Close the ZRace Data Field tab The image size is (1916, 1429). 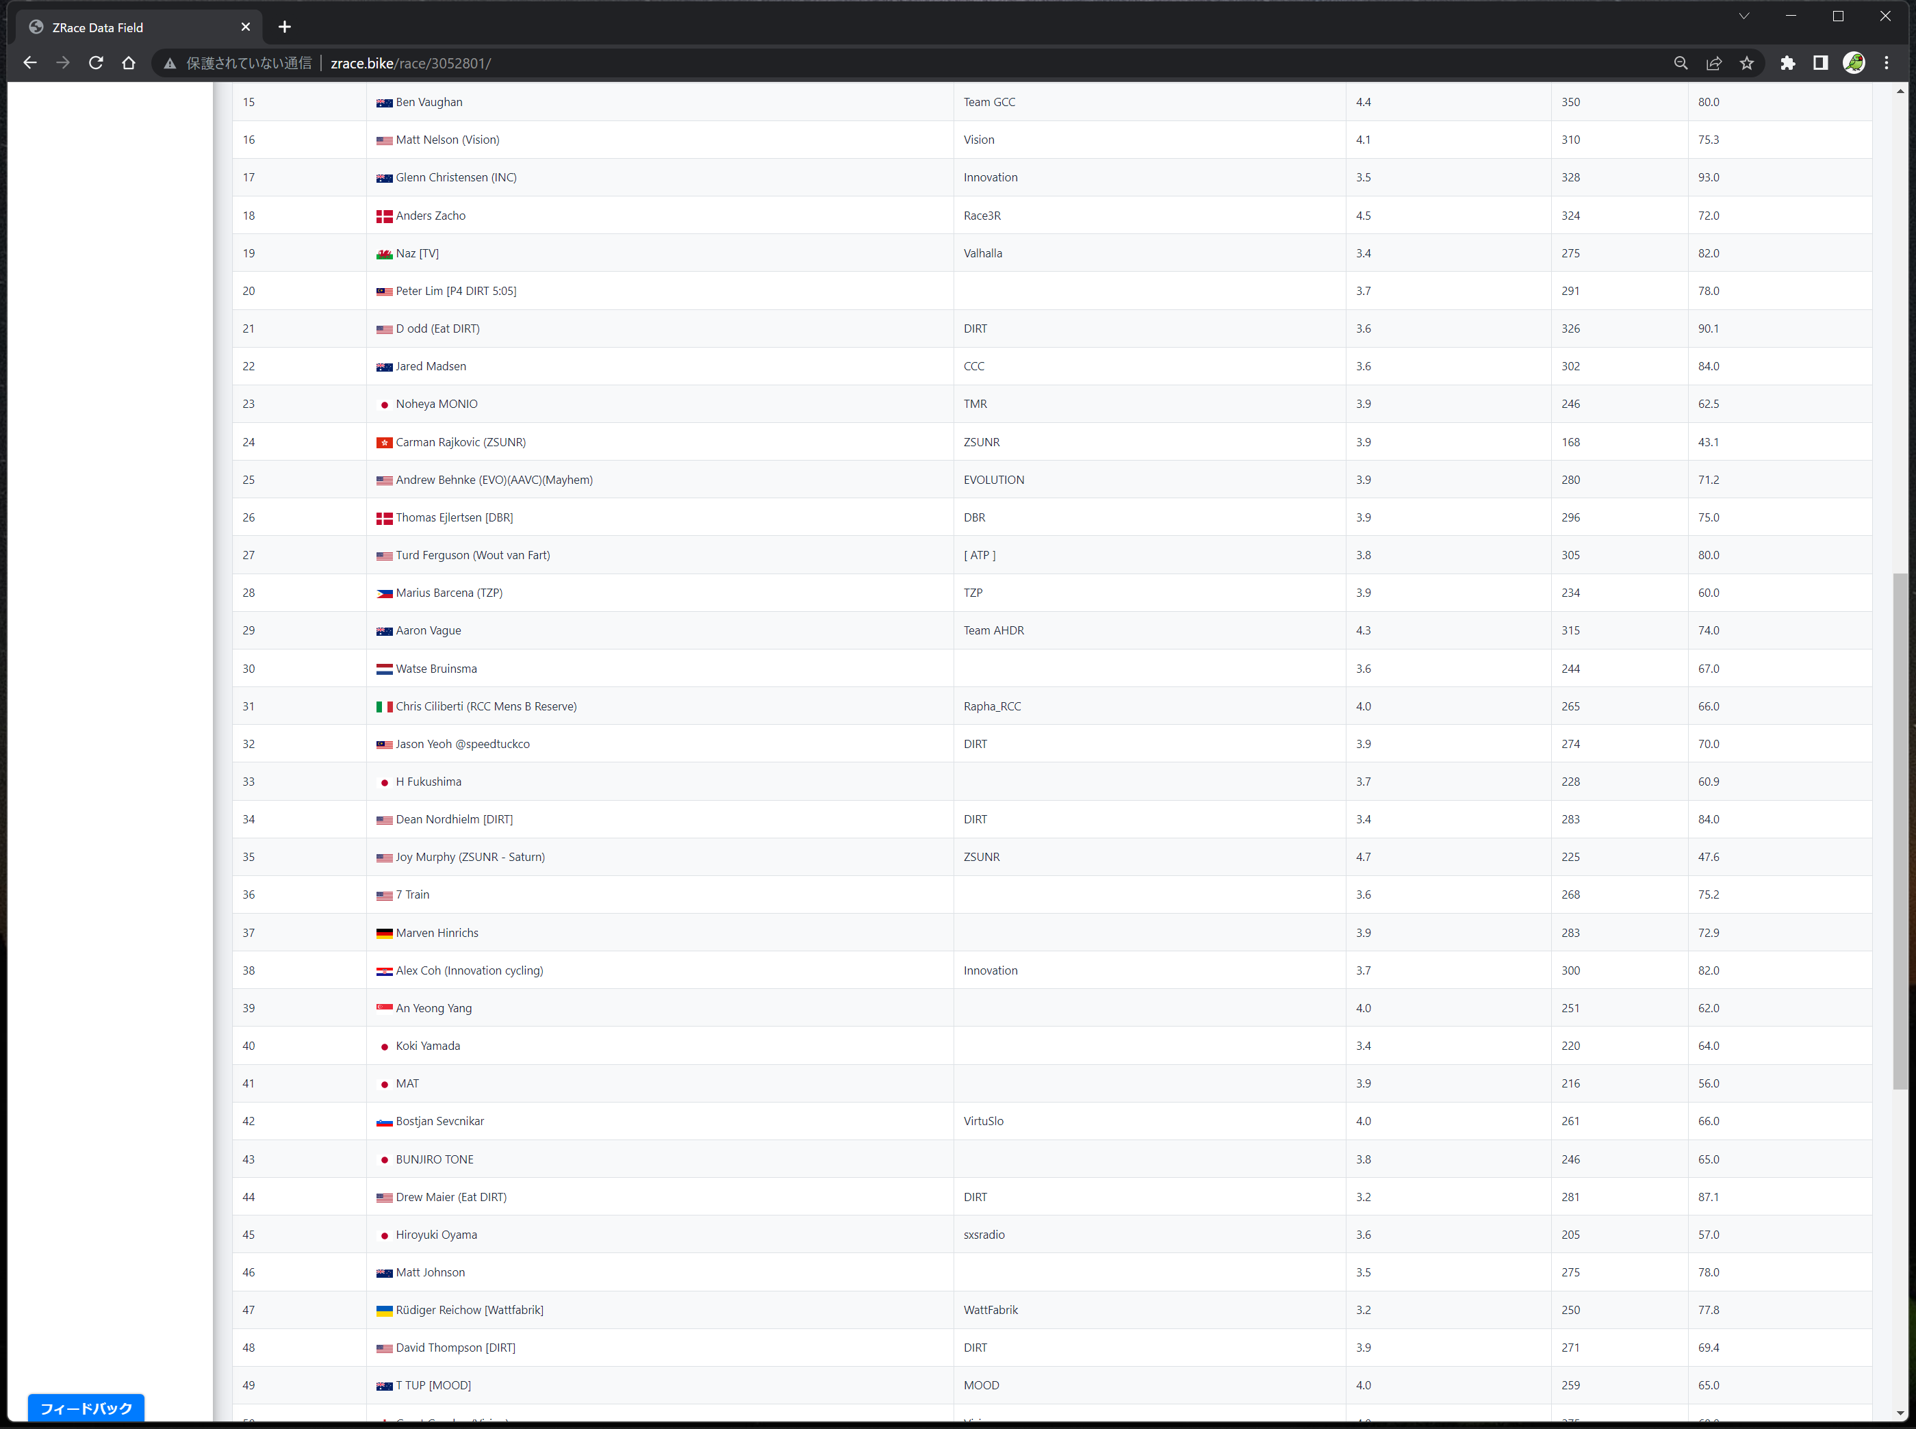[x=246, y=27]
